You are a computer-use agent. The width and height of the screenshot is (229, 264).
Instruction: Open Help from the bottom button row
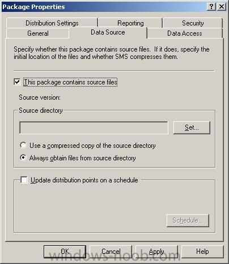202,252
